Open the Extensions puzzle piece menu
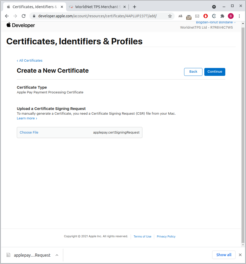 point(222,16)
